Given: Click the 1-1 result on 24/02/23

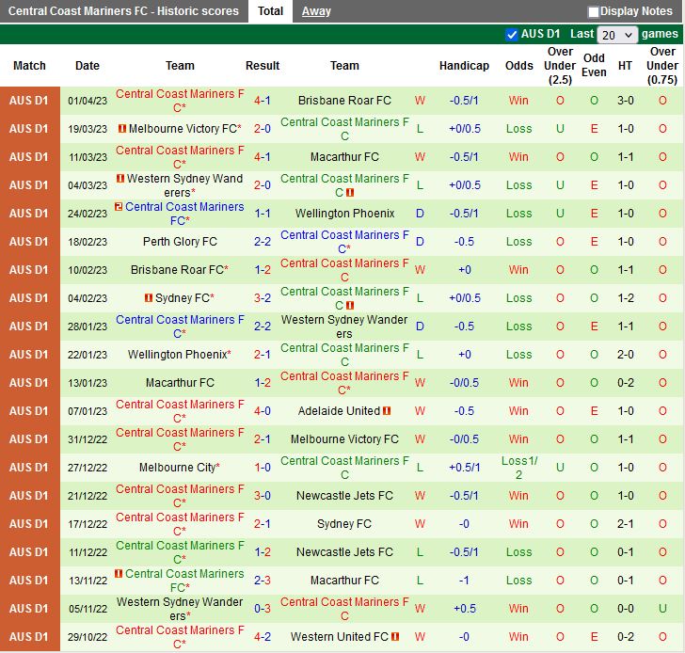Looking at the screenshot, I should (263, 214).
